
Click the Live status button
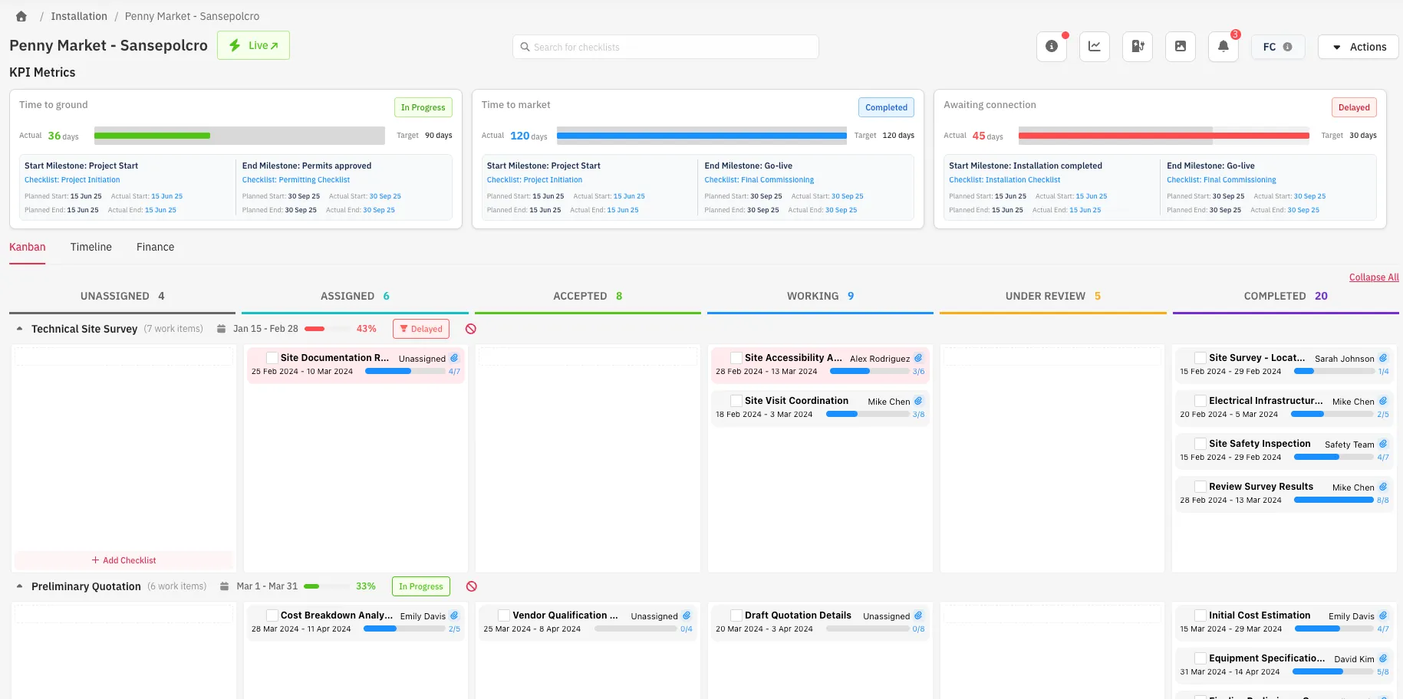point(253,45)
